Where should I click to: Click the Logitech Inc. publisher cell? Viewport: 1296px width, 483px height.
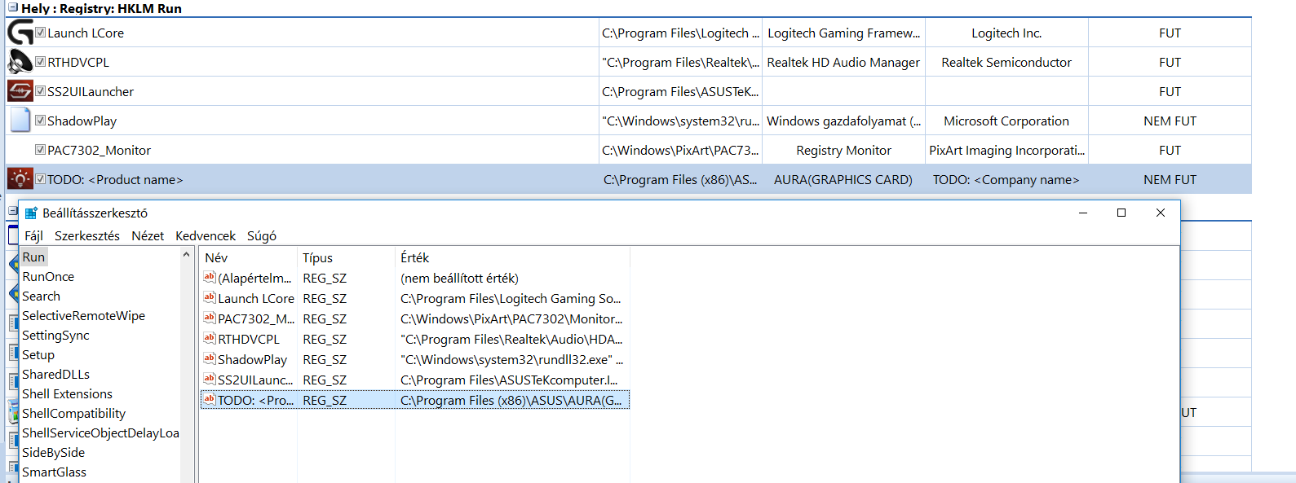1006,33
